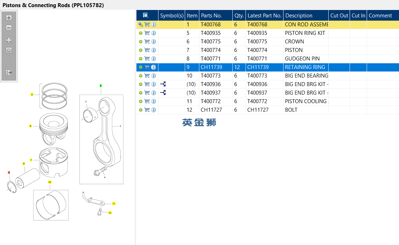Click the PISTON COOLING description cell
The image size is (399, 245).
pyautogui.click(x=306, y=101)
